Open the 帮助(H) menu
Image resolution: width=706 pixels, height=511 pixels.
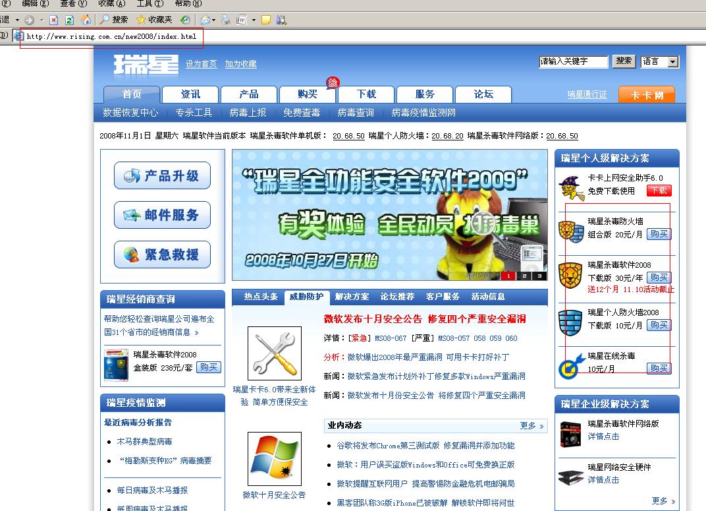[188, 3]
